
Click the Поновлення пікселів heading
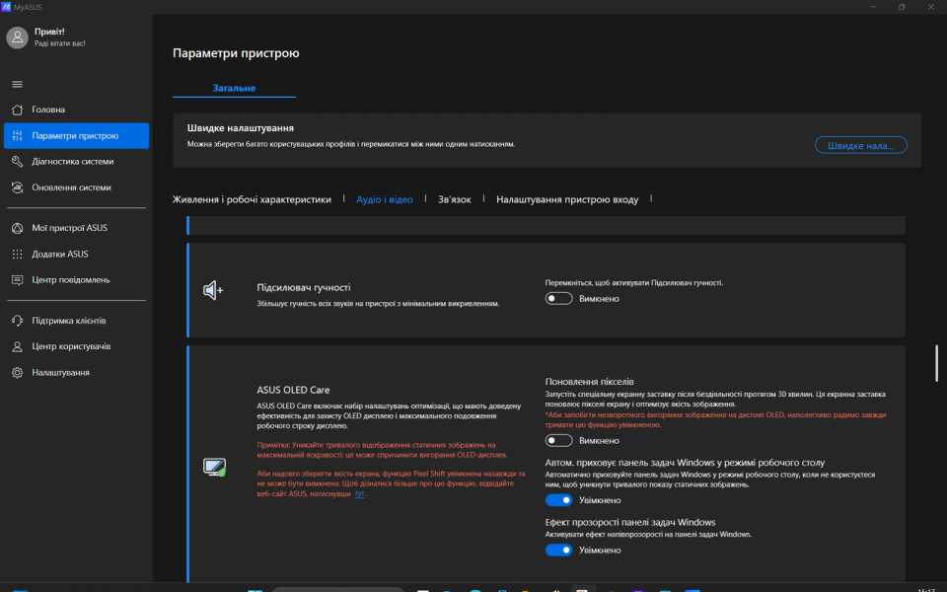click(x=590, y=382)
